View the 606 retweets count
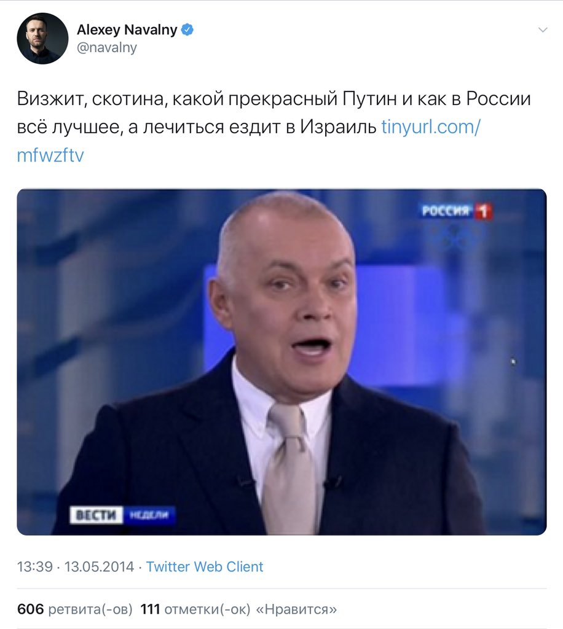Viewport: 563px width, 629px height. (x=31, y=609)
